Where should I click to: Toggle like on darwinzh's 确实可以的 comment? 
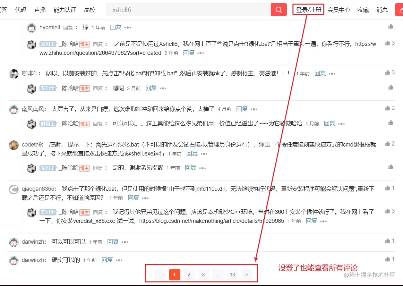(x=388, y=259)
